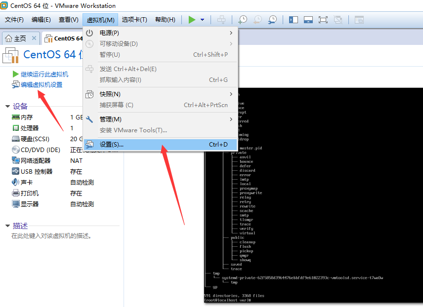Take a snapshot using the clock-plus toolbar icon
The width and height of the screenshot is (423, 307).
[x=243, y=20]
